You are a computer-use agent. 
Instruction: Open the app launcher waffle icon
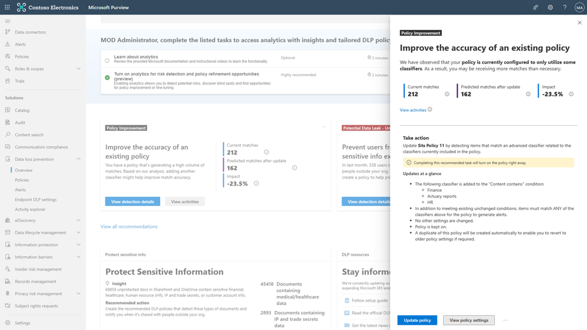tap(7, 7)
